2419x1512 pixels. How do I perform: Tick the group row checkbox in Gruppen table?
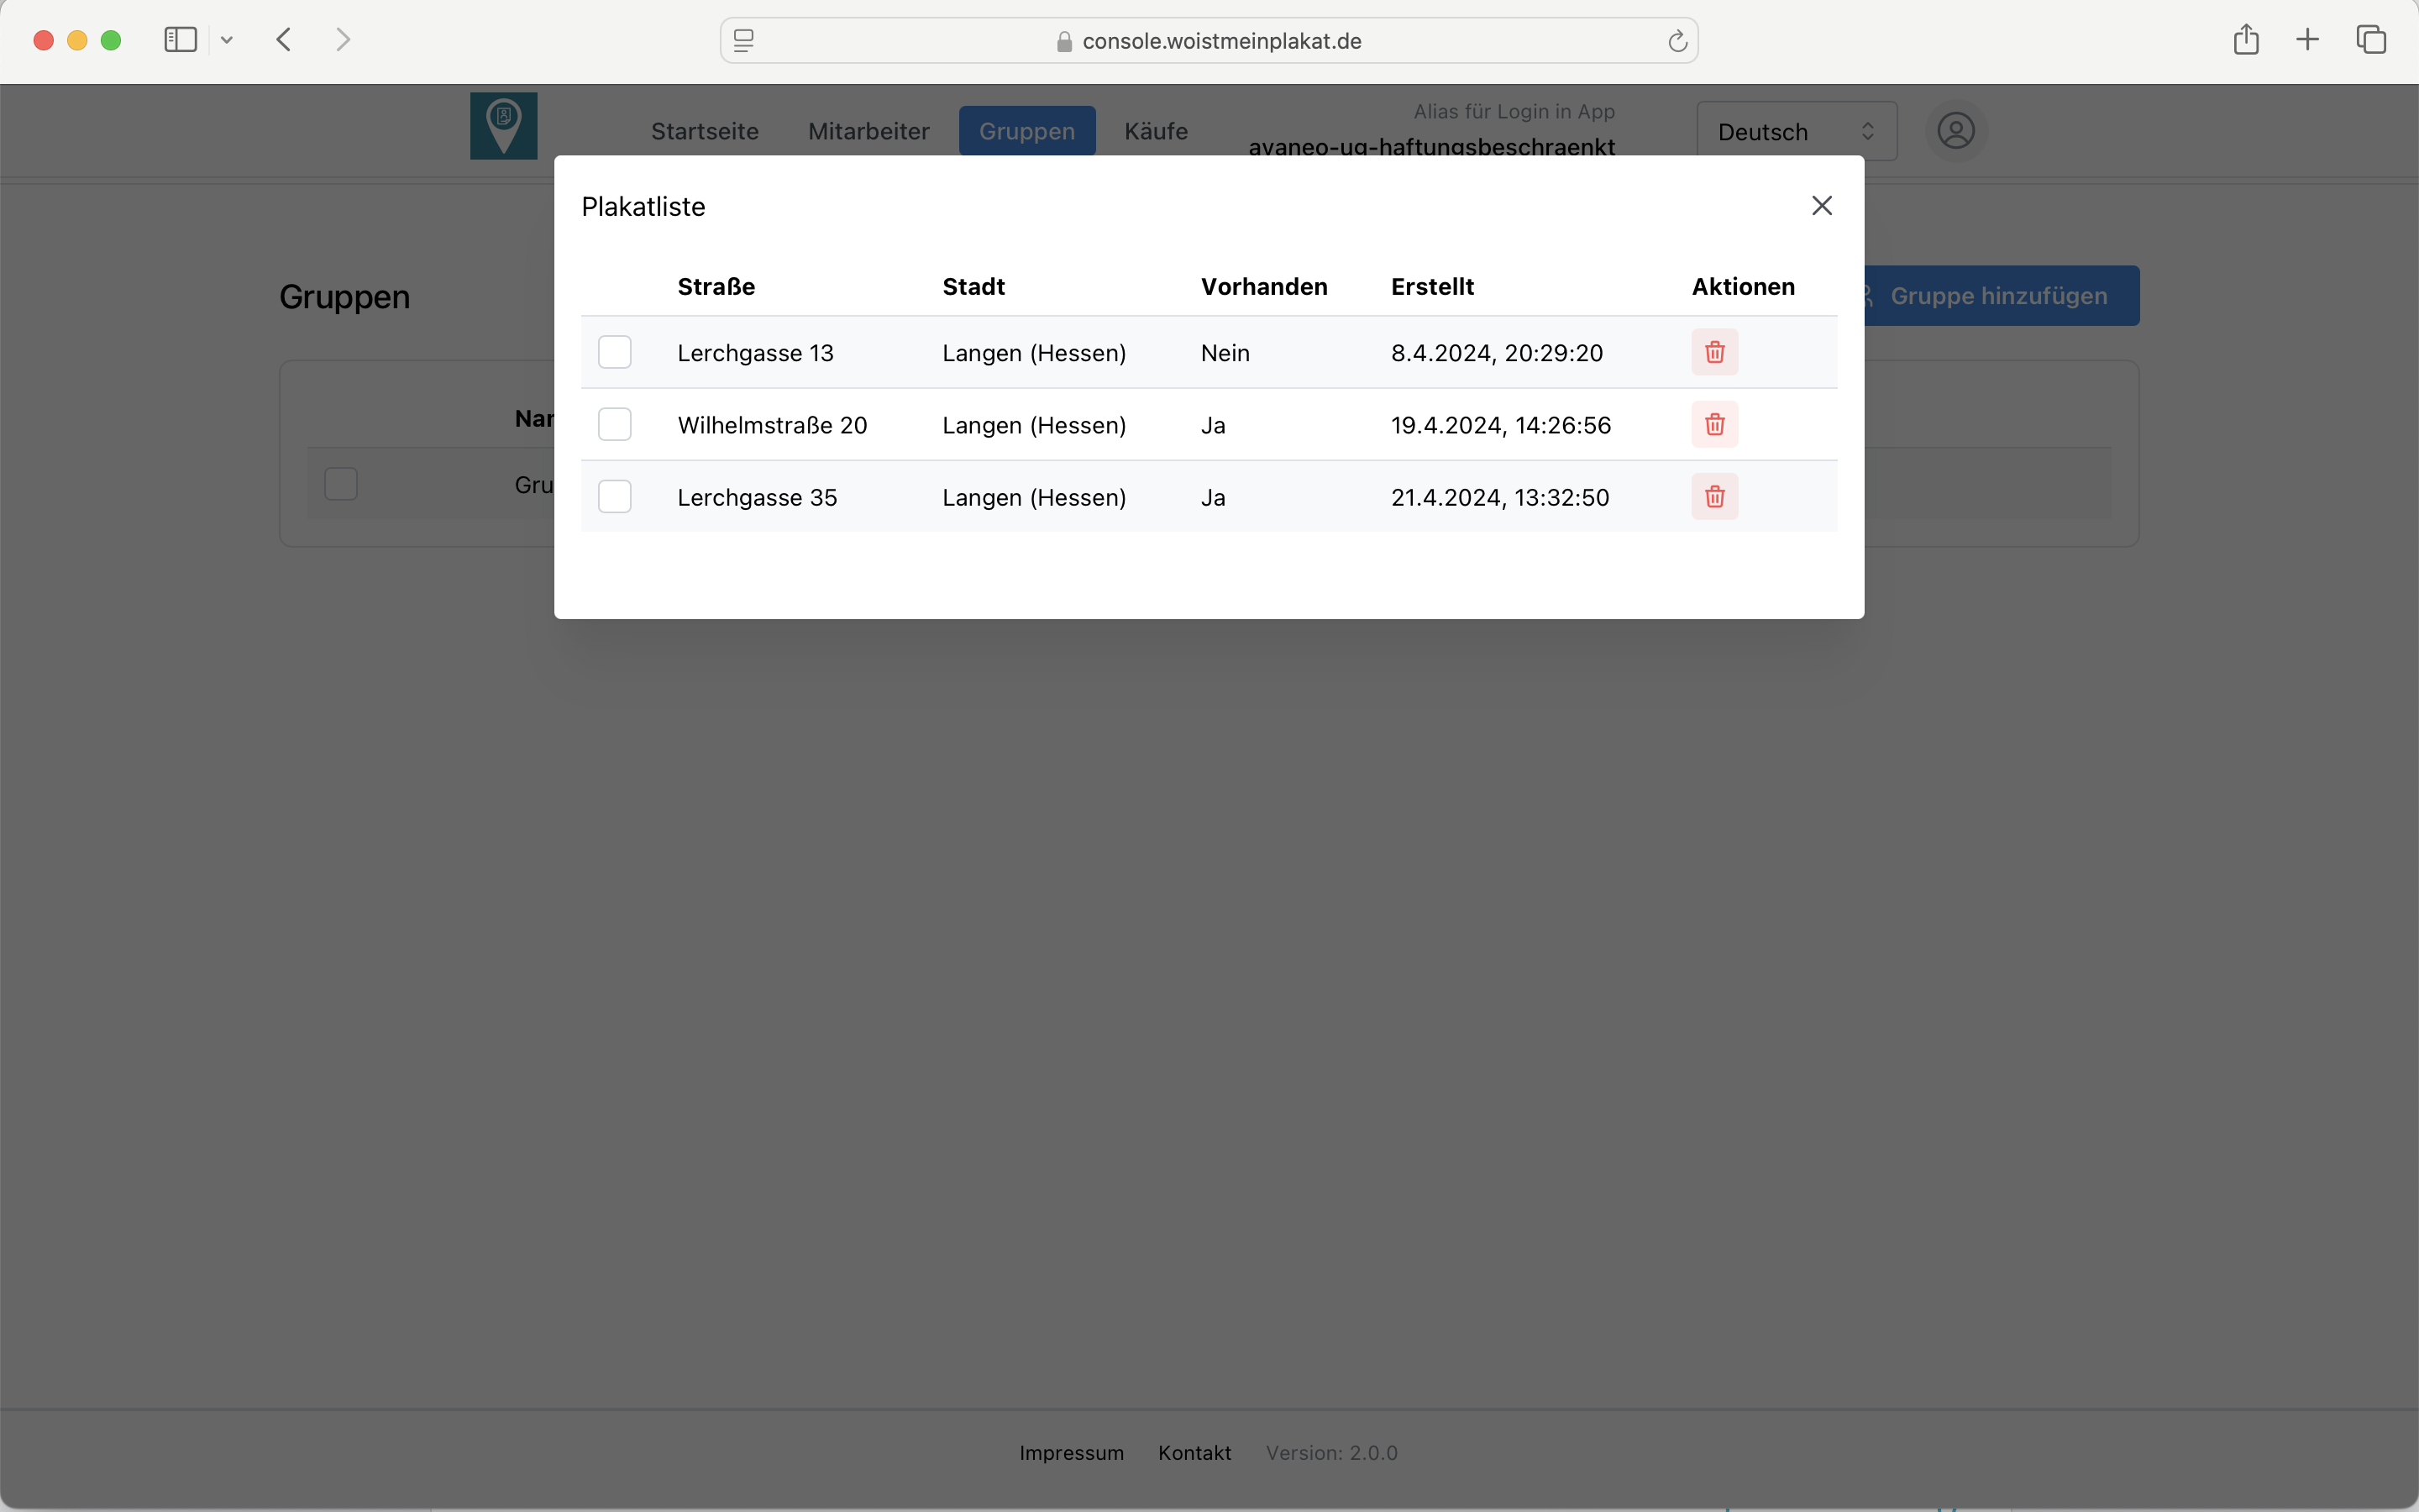pos(341,484)
